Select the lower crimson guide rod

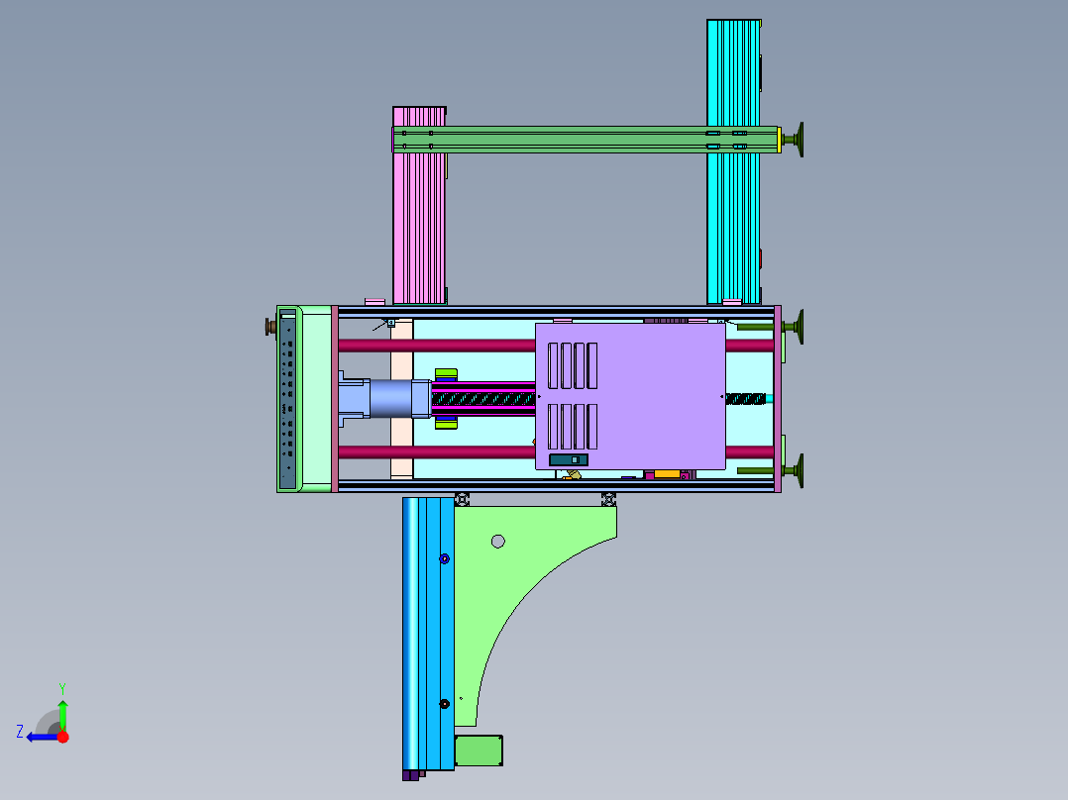tap(437, 452)
